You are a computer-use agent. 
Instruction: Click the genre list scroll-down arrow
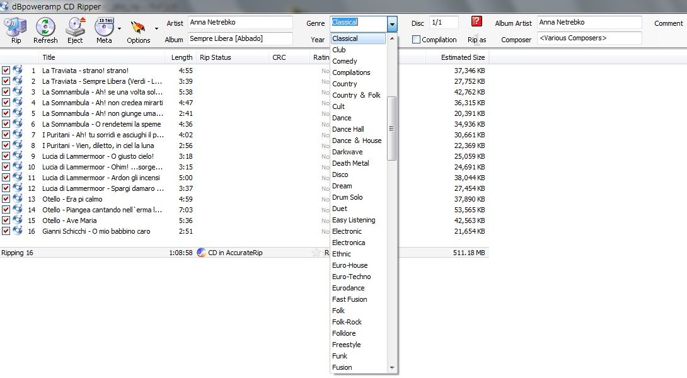point(391,368)
